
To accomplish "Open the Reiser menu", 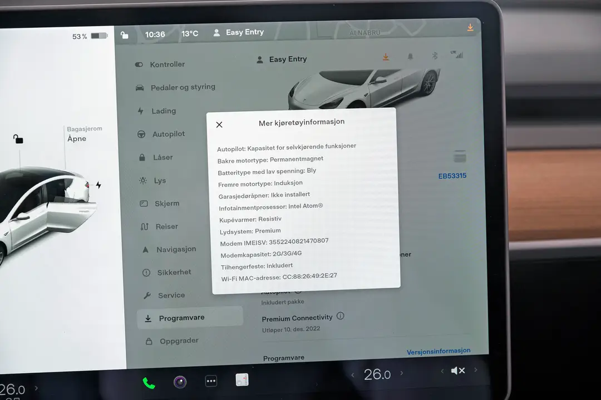I will 160,226.
